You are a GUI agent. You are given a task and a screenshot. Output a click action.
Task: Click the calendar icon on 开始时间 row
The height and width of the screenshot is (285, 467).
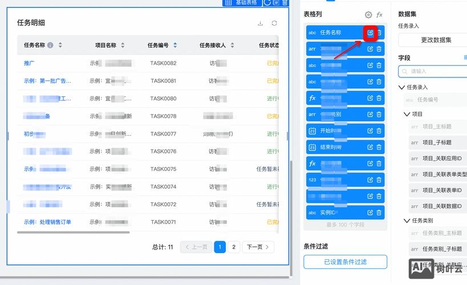312,131
